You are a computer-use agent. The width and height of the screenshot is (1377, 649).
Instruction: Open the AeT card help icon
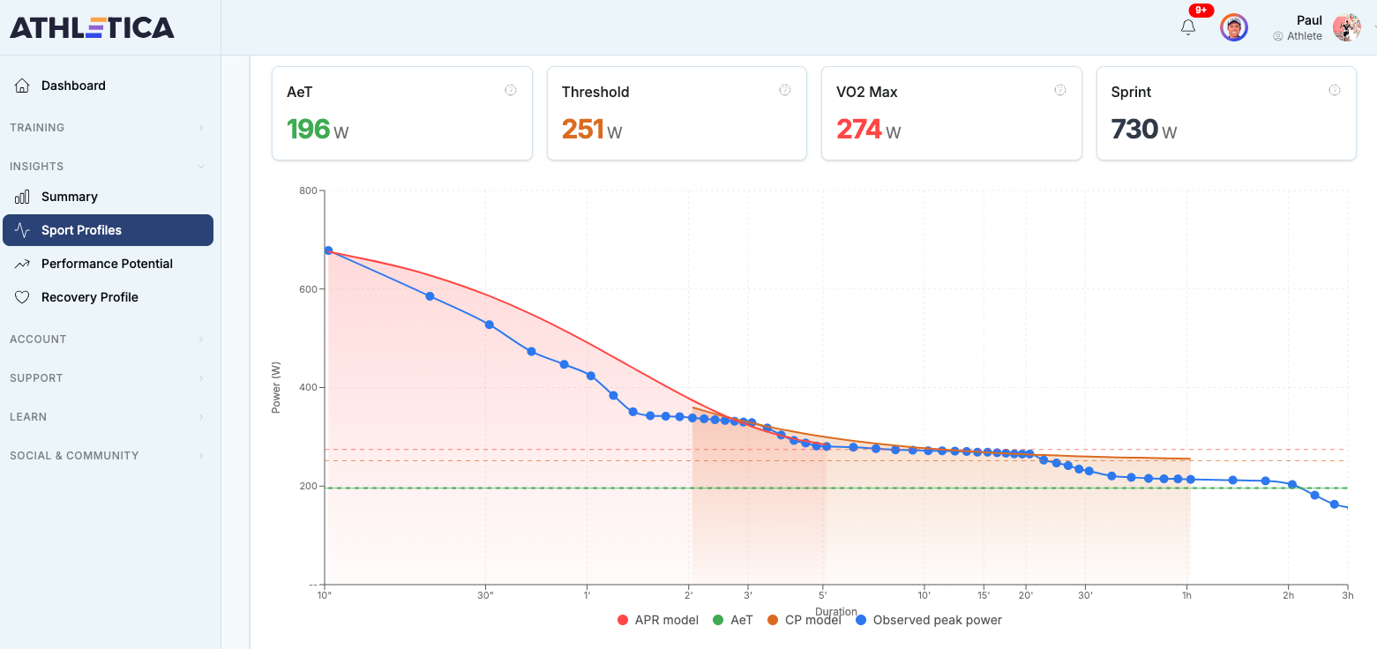pos(510,90)
